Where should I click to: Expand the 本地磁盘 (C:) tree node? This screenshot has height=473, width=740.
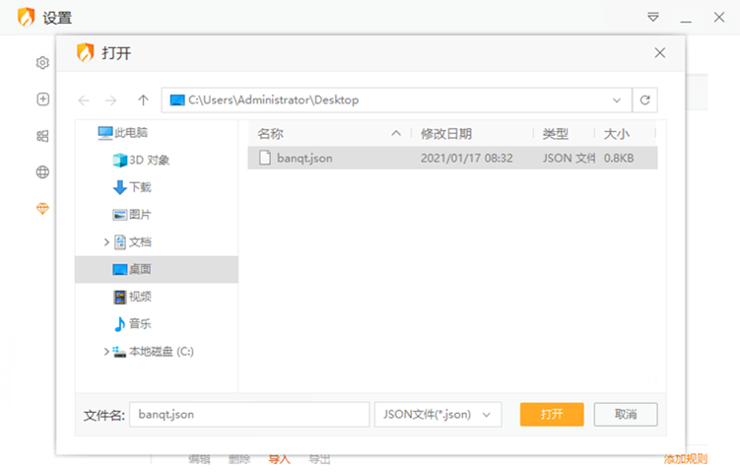point(106,351)
